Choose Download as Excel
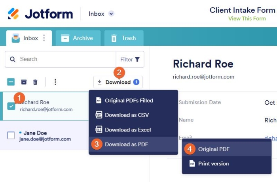Image resolution: width=277 pixels, height=182 pixels. 133,130
